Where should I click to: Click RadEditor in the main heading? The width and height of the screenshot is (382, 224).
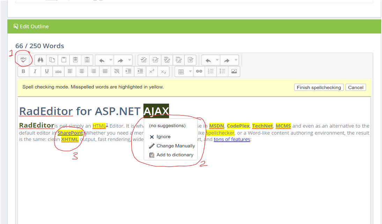click(46, 111)
